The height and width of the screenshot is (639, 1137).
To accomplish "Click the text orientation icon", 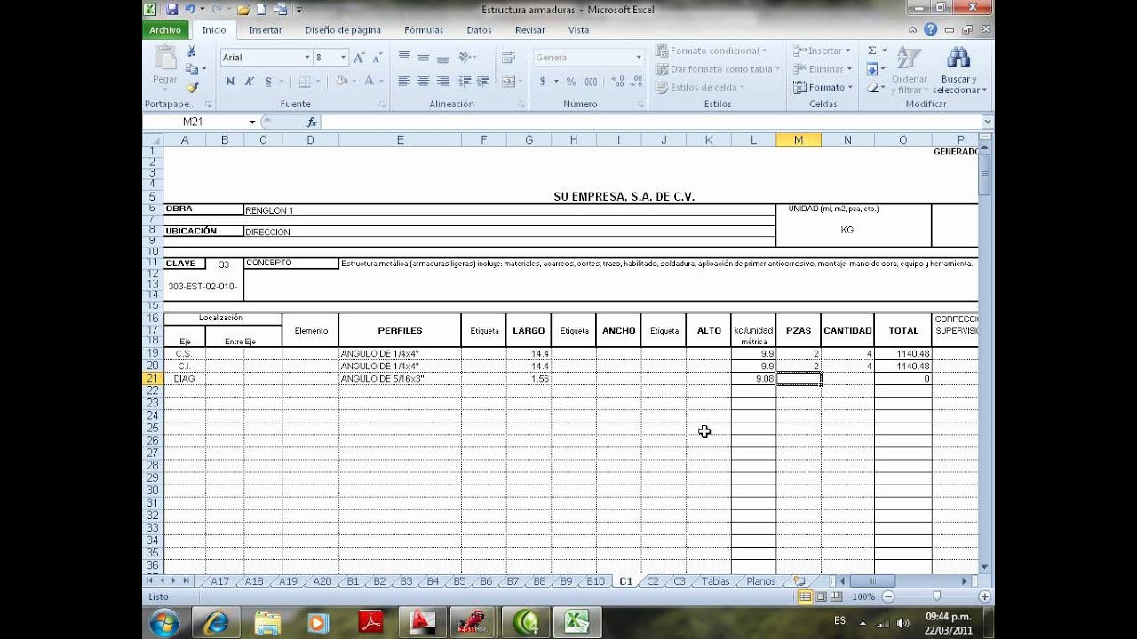I will pyautogui.click(x=465, y=58).
